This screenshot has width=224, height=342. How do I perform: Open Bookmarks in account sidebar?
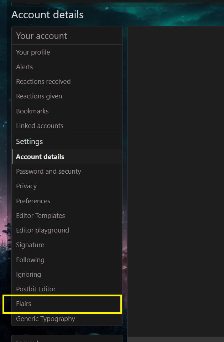67,111
